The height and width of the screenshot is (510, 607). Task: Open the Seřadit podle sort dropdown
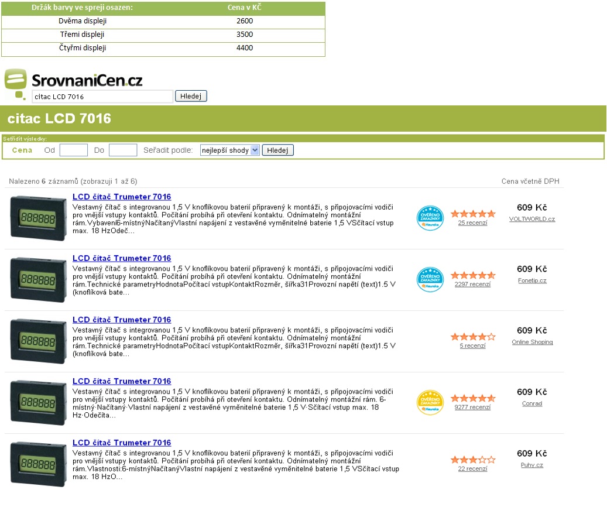tap(229, 150)
